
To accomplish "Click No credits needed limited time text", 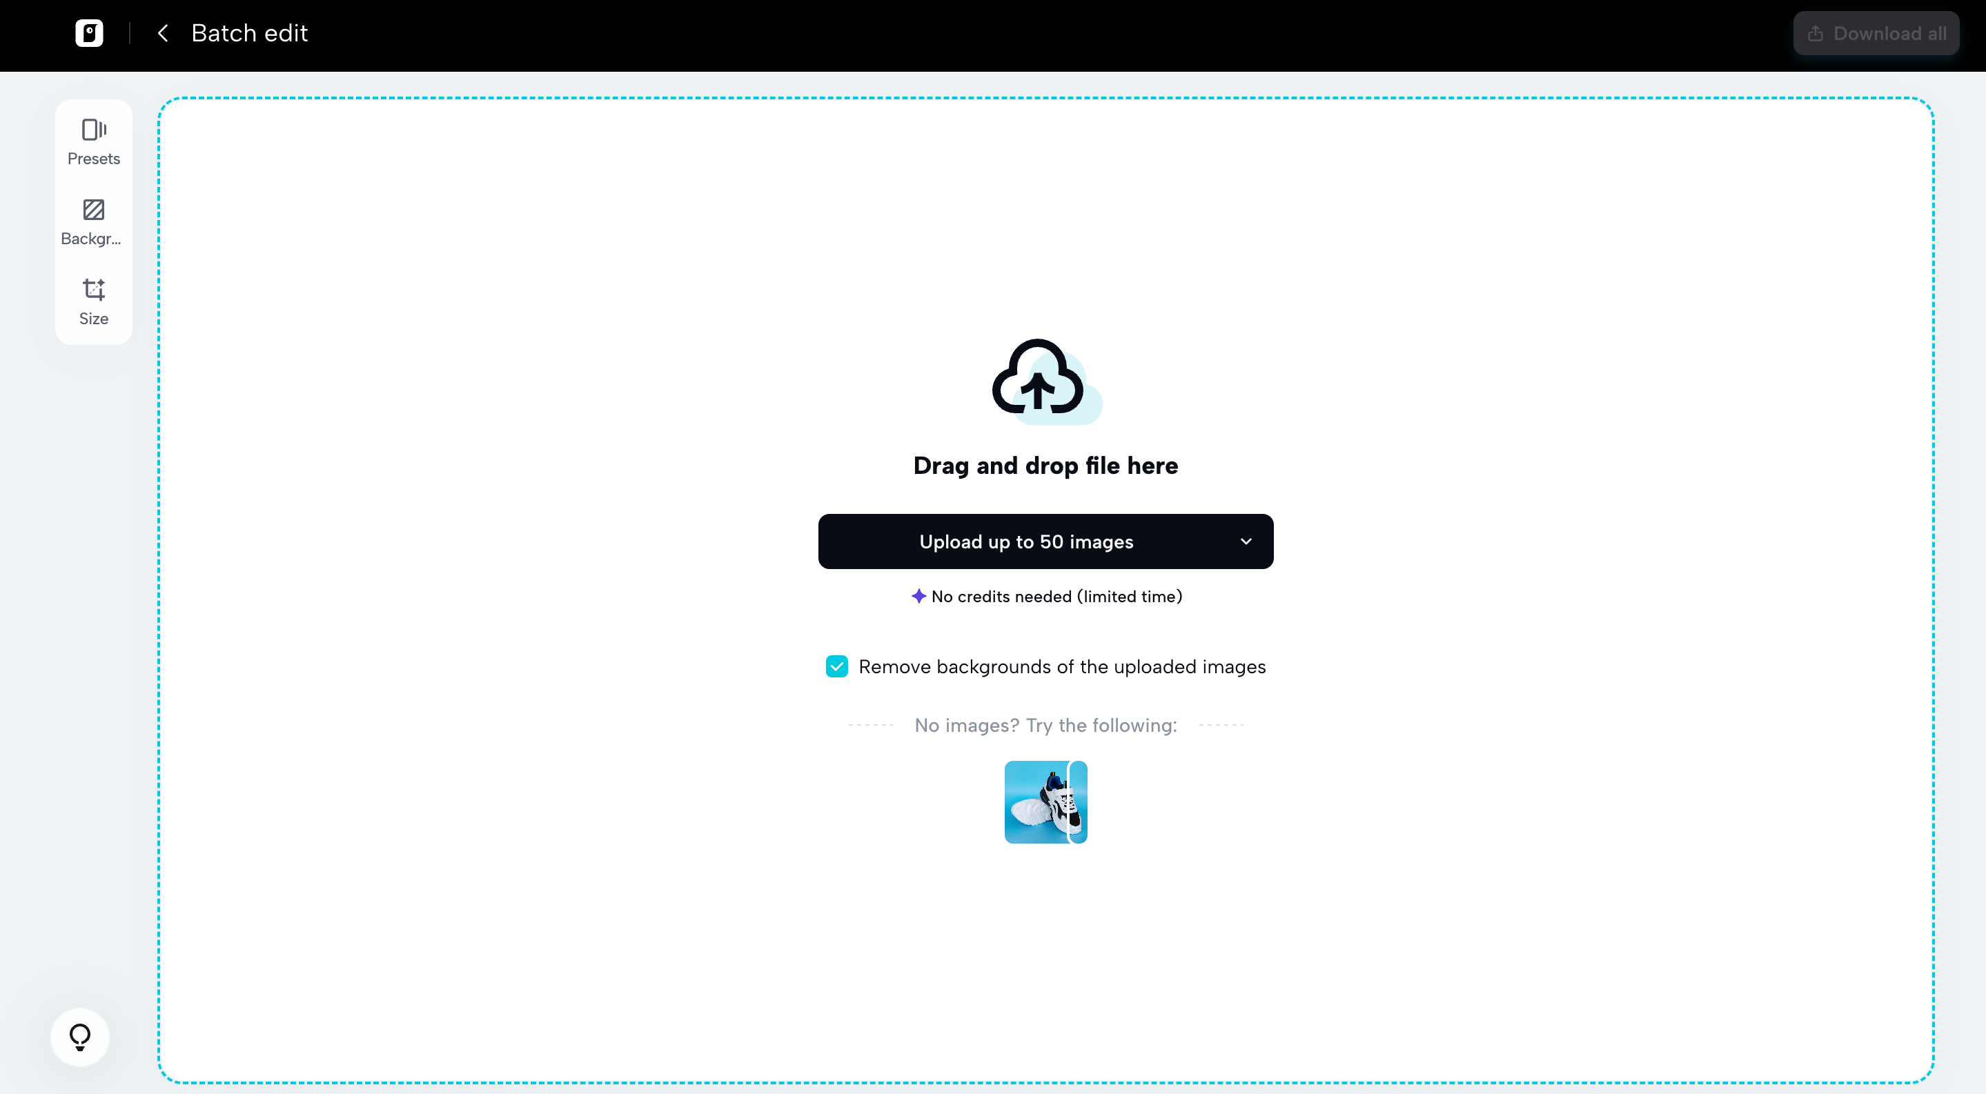I will [1056, 595].
